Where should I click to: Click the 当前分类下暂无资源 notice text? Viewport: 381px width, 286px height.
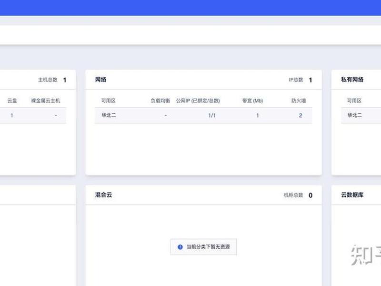pyautogui.click(x=208, y=247)
